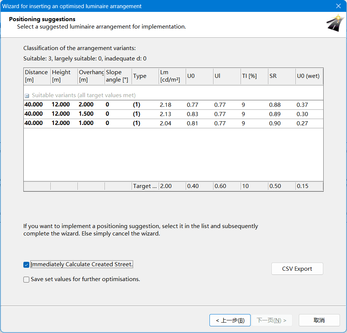Sort by Distance [m] column header

37,76
